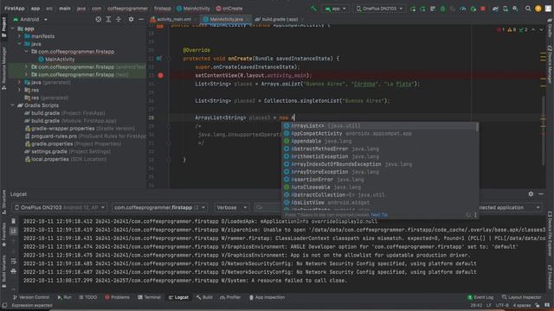Click the completion popup scrollbar
This screenshot has height=311, width=554.
tap(477, 127)
